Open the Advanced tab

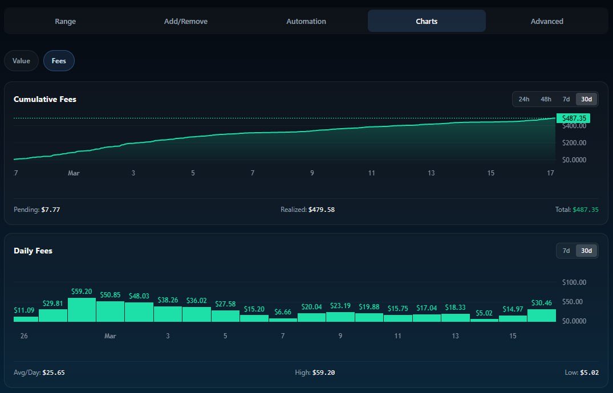(x=547, y=21)
